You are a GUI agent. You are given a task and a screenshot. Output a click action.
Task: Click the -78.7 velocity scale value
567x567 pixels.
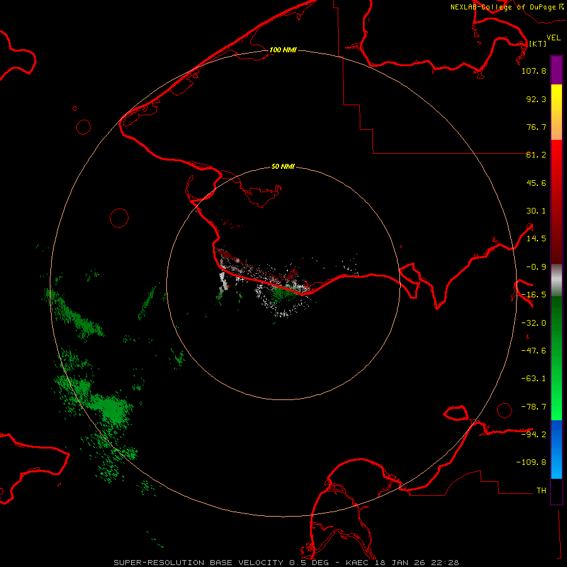[x=534, y=407]
